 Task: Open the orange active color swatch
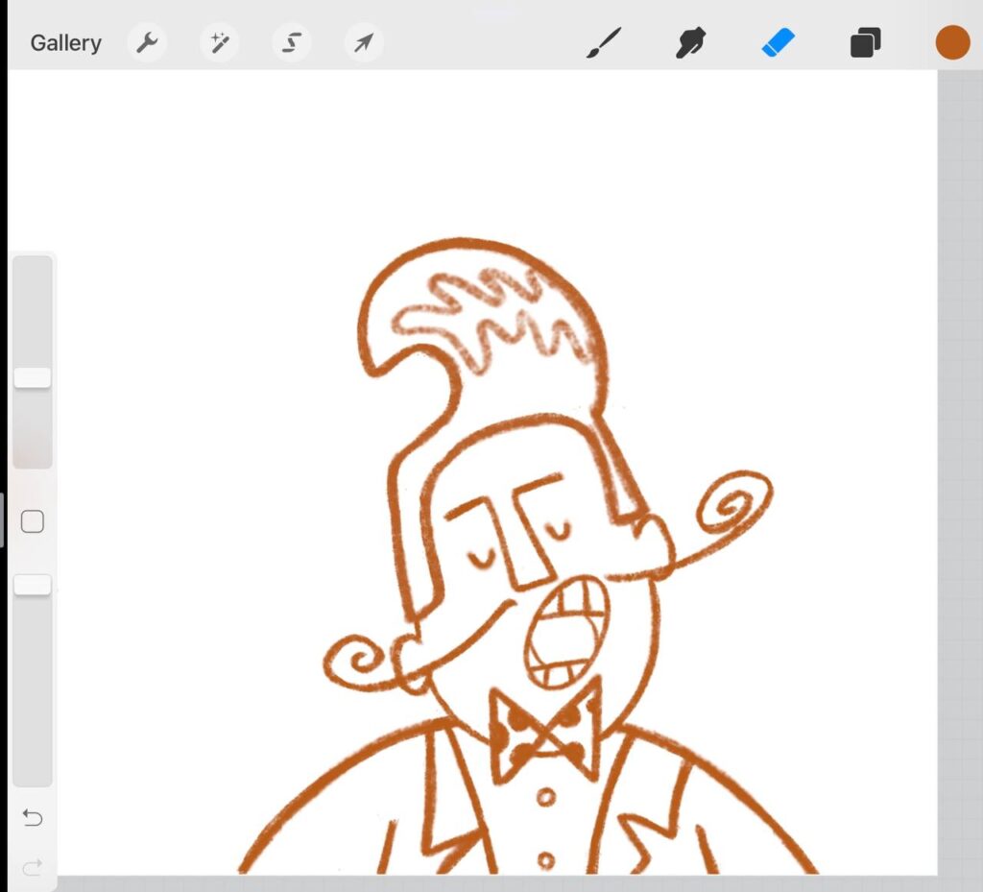pyautogui.click(x=952, y=43)
